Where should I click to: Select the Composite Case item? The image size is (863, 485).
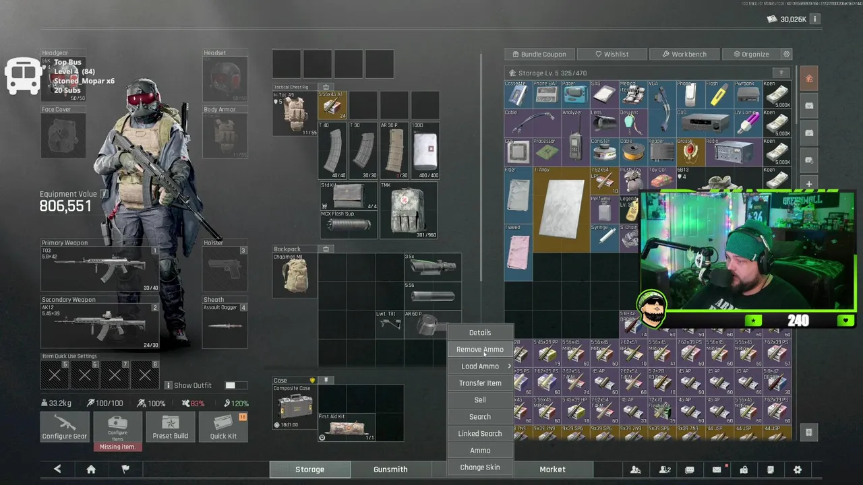(x=295, y=408)
